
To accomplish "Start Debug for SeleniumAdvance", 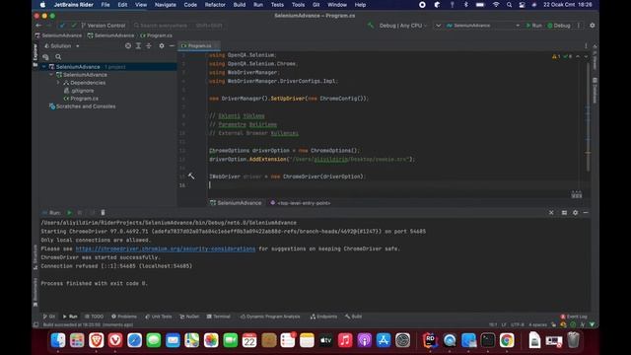I will tap(559, 26).
